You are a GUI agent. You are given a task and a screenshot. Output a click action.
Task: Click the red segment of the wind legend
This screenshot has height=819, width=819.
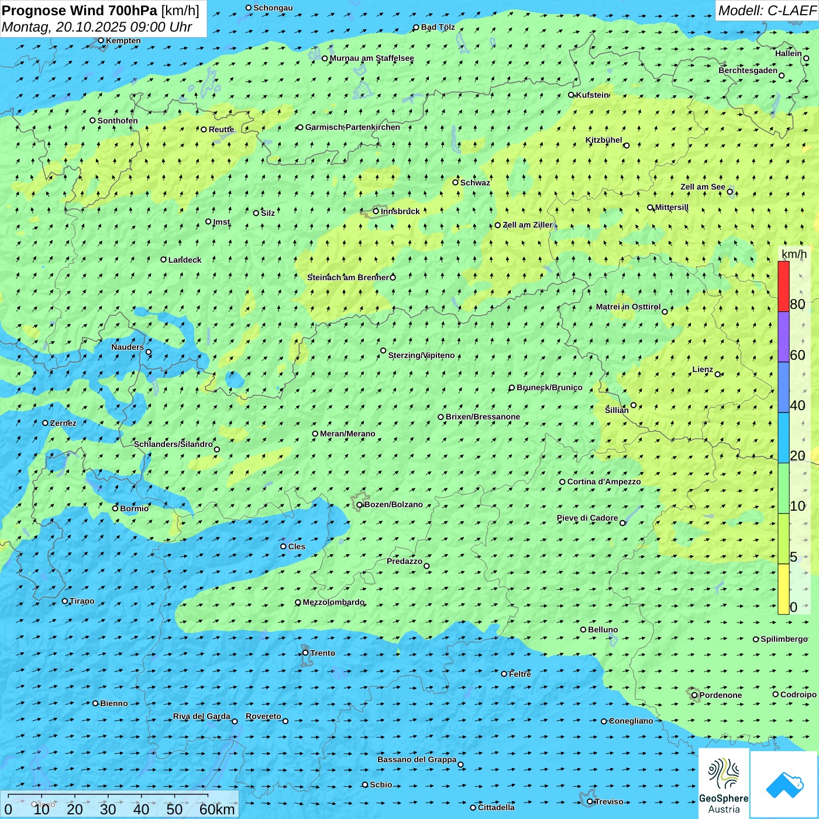point(783,286)
